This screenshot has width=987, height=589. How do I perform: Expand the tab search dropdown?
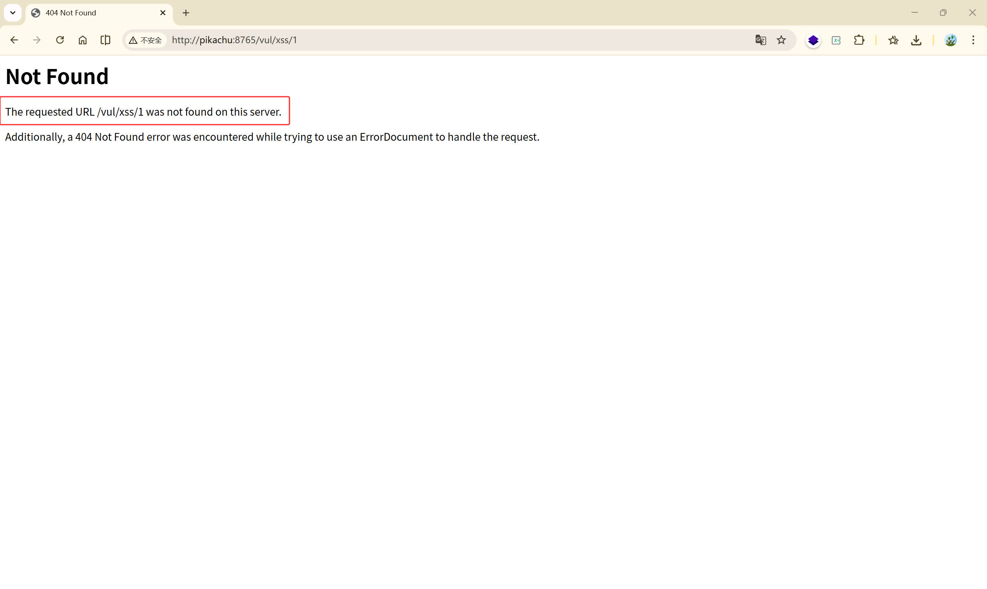click(13, 13)
